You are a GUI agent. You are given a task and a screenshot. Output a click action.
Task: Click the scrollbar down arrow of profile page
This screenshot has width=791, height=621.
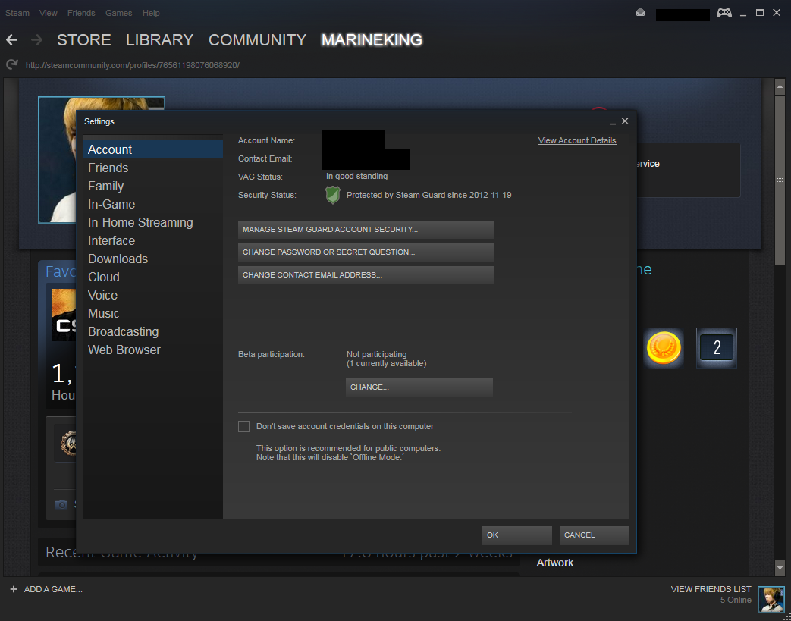pyautogui.click(x=780, y=567)
